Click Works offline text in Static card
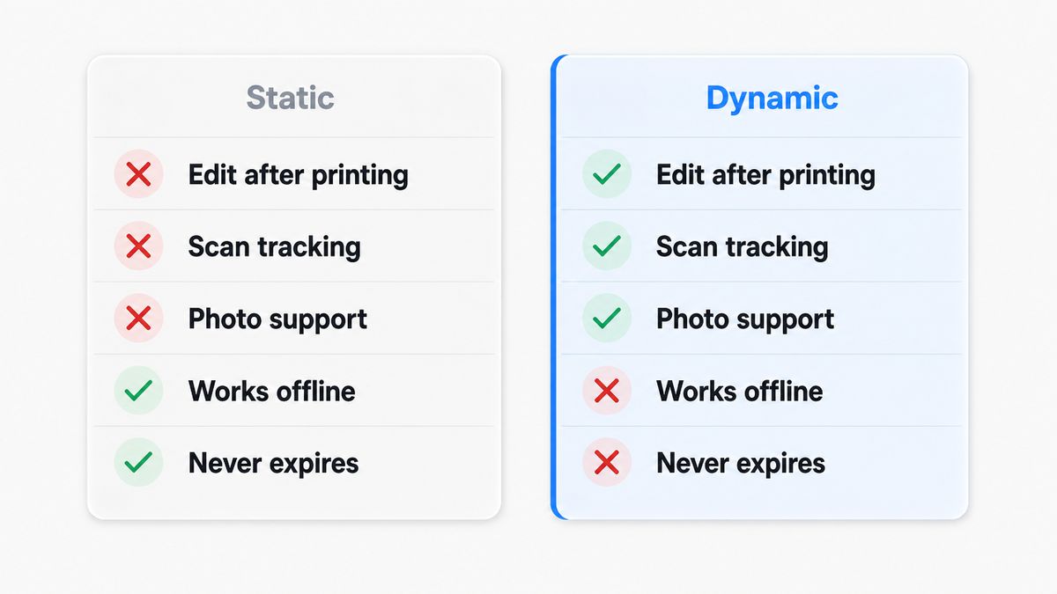 click(272, 391)
